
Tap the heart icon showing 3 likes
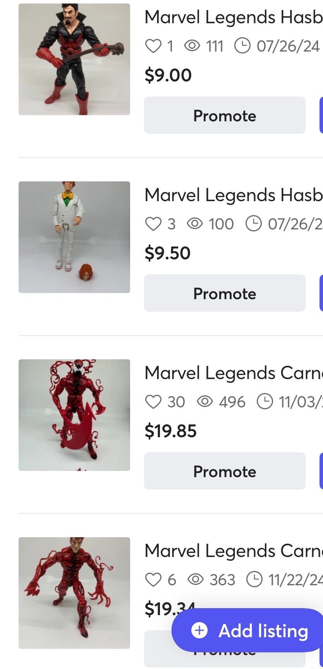(153, 224)
